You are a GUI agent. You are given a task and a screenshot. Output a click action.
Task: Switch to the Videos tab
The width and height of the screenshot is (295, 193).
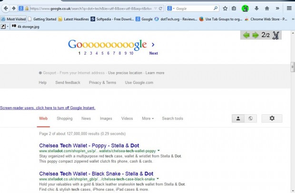(127, 119)
